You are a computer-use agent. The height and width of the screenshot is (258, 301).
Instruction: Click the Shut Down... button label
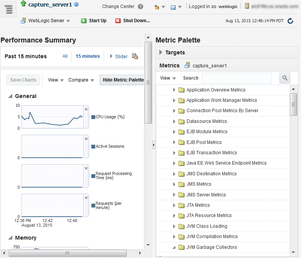136,21
